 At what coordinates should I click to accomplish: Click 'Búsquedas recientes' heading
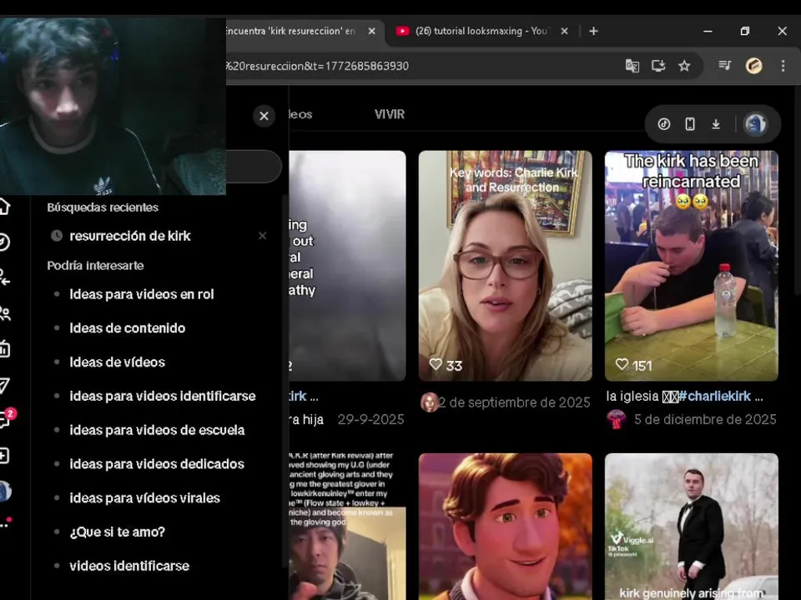102,207
